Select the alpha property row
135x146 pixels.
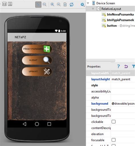(x=111, y=98)
